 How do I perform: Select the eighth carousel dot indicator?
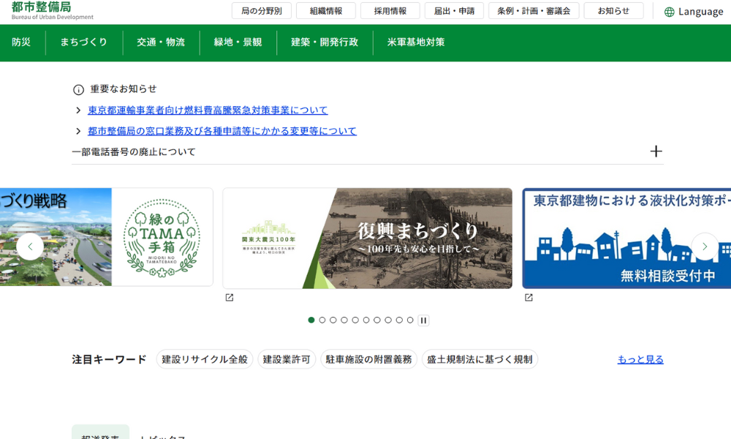click(x=388, y=320)
